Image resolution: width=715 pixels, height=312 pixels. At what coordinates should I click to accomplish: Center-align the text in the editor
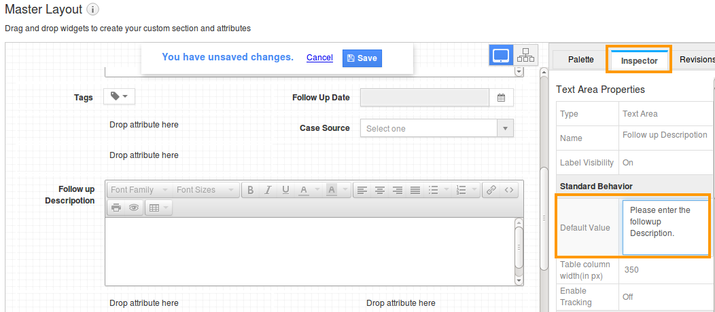(x=381, y=190)
